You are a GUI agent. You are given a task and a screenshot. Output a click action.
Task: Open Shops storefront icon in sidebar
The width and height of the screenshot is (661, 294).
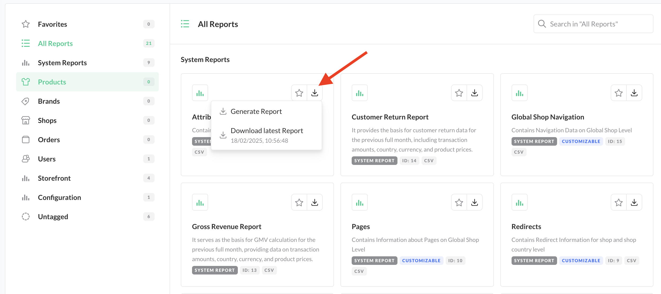[25, 121]
